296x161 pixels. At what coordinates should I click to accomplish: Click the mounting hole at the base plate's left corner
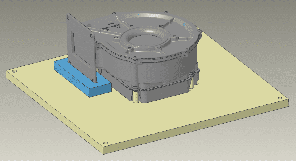pyautogui.click(x=14, y=71)
